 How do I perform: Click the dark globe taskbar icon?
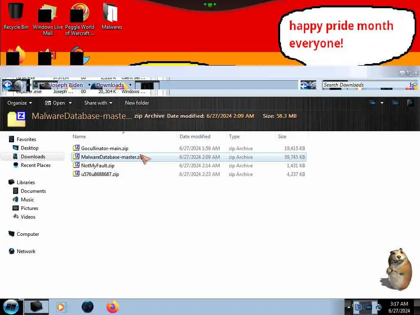coord(87,307)
